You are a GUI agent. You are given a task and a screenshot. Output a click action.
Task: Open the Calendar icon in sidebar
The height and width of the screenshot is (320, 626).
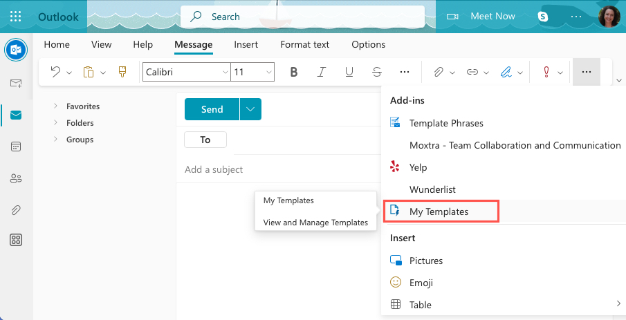pos(16,147)
